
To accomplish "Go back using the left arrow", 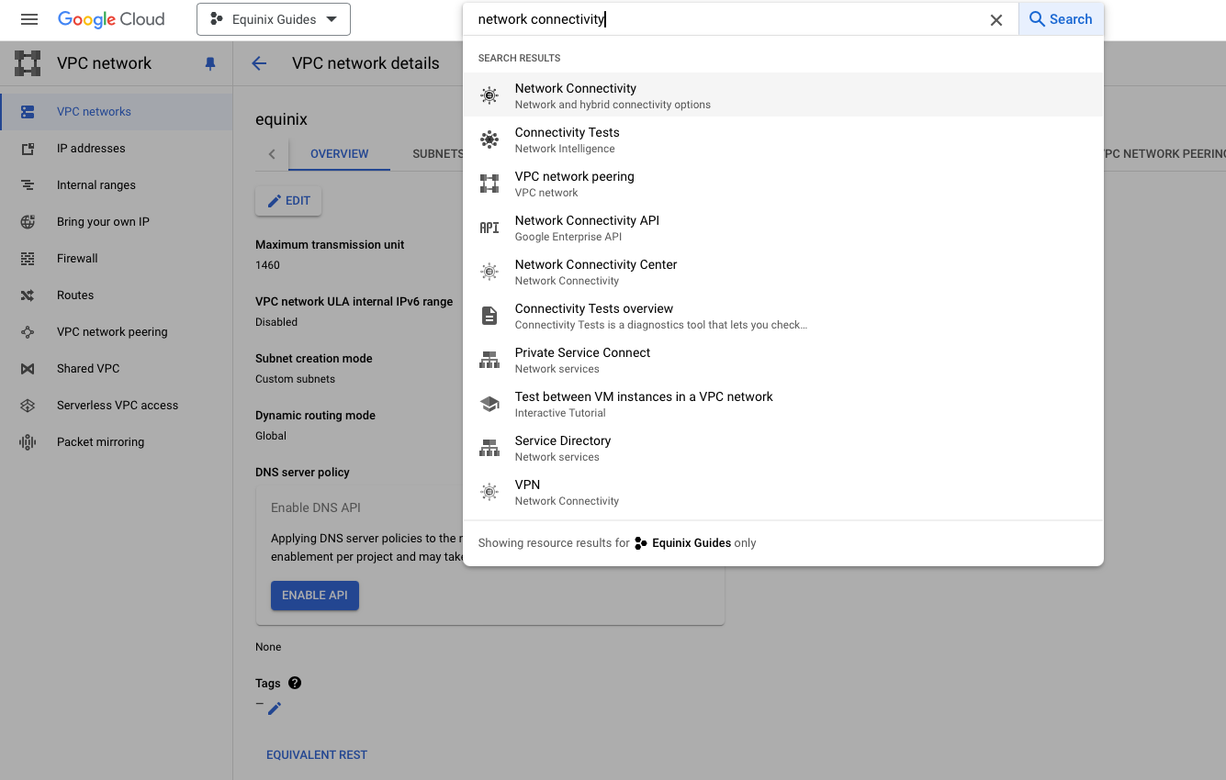I will click(x=259, y=63).
